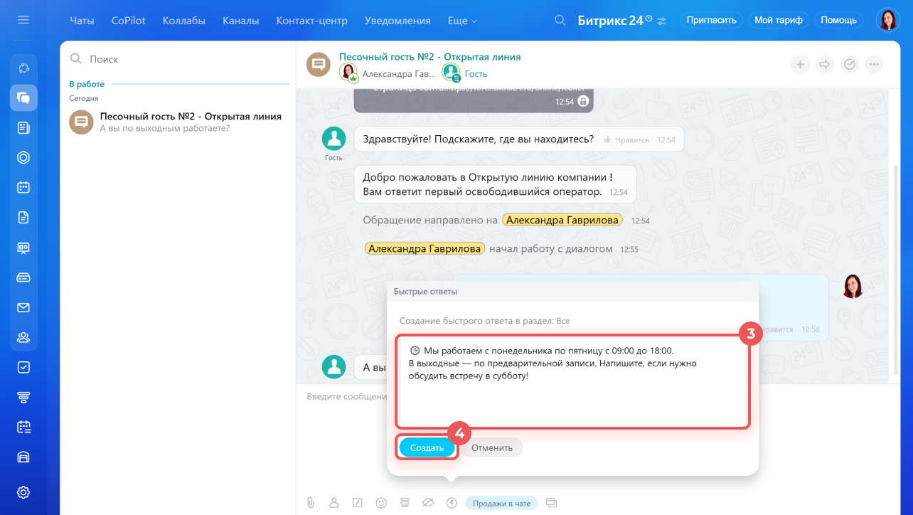Click the Гость avatar beside Здравствуйте message

334,139
